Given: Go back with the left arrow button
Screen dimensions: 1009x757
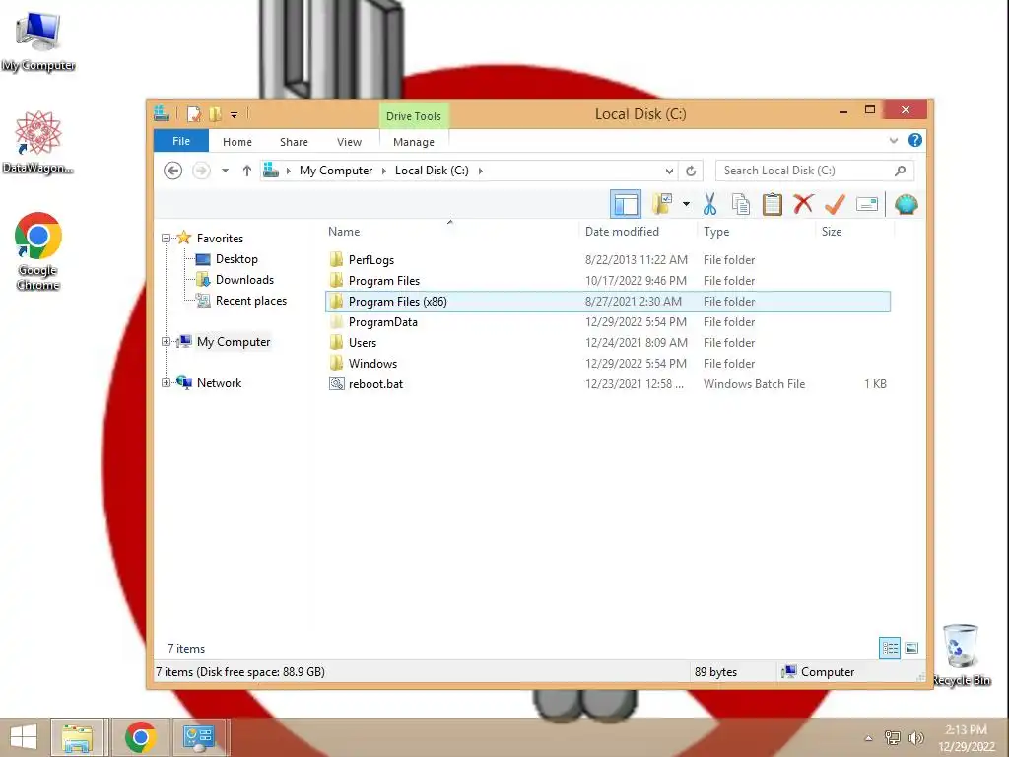Looking at the screenshot, I should pos(172,171).
